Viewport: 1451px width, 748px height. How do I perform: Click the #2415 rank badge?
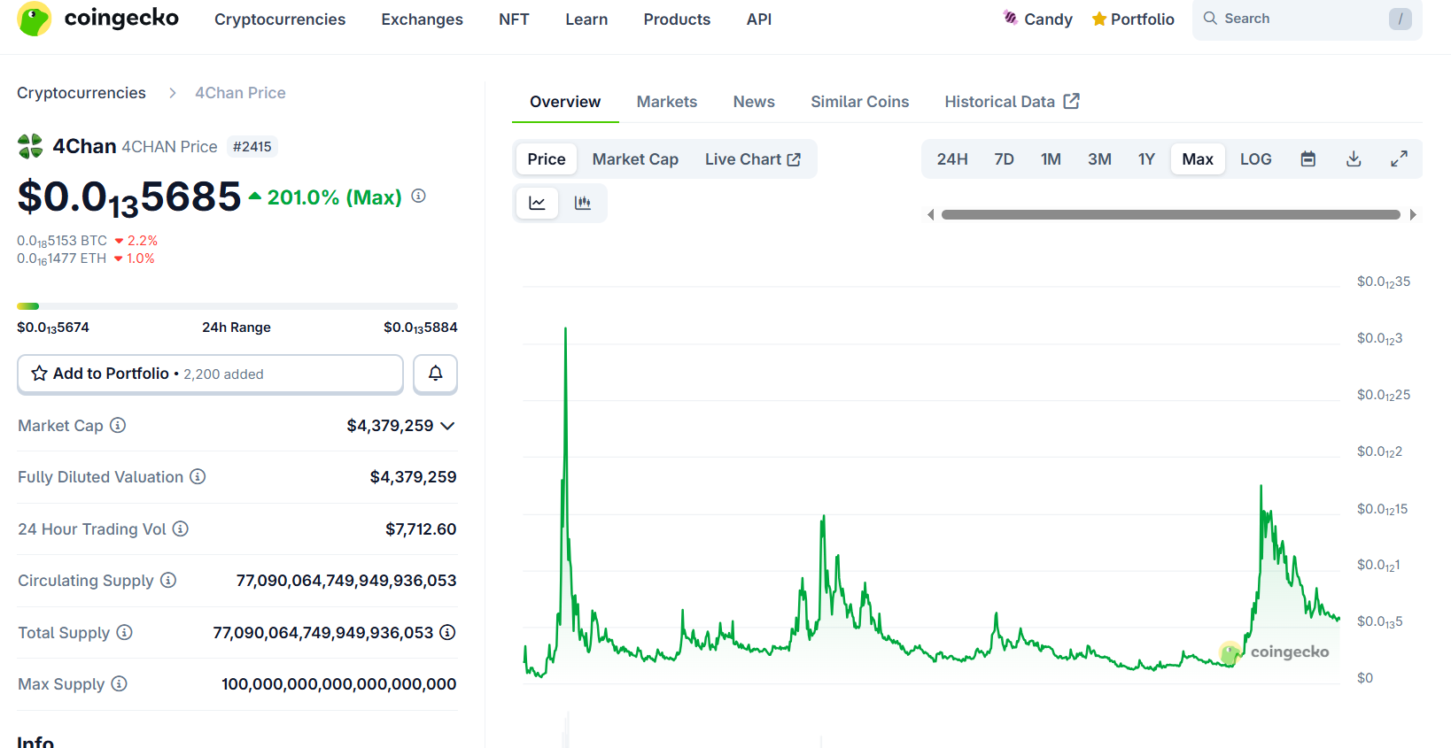coord(252,147)
